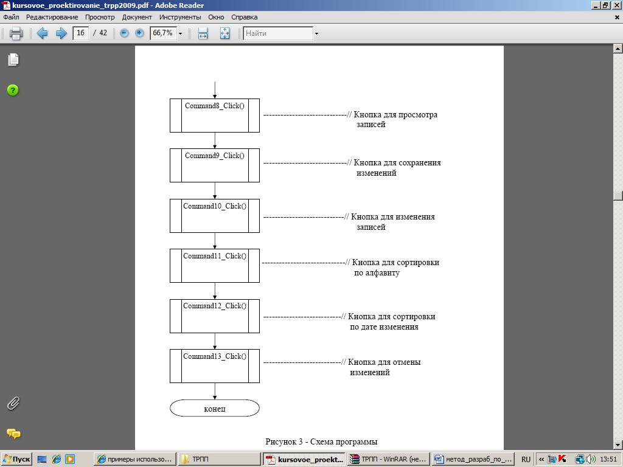This screenshot has width=623, height=467.
Task: Click comment 'Кнопка для отмены'
Action: pyautogui.click(x=385, y=362)
